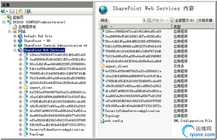
Task: Click SecurityTokenServiceApplication icon in the tree
Action: point(26,129)
